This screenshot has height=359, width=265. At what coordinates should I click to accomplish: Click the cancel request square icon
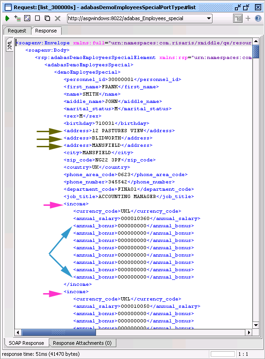(37, 18)
